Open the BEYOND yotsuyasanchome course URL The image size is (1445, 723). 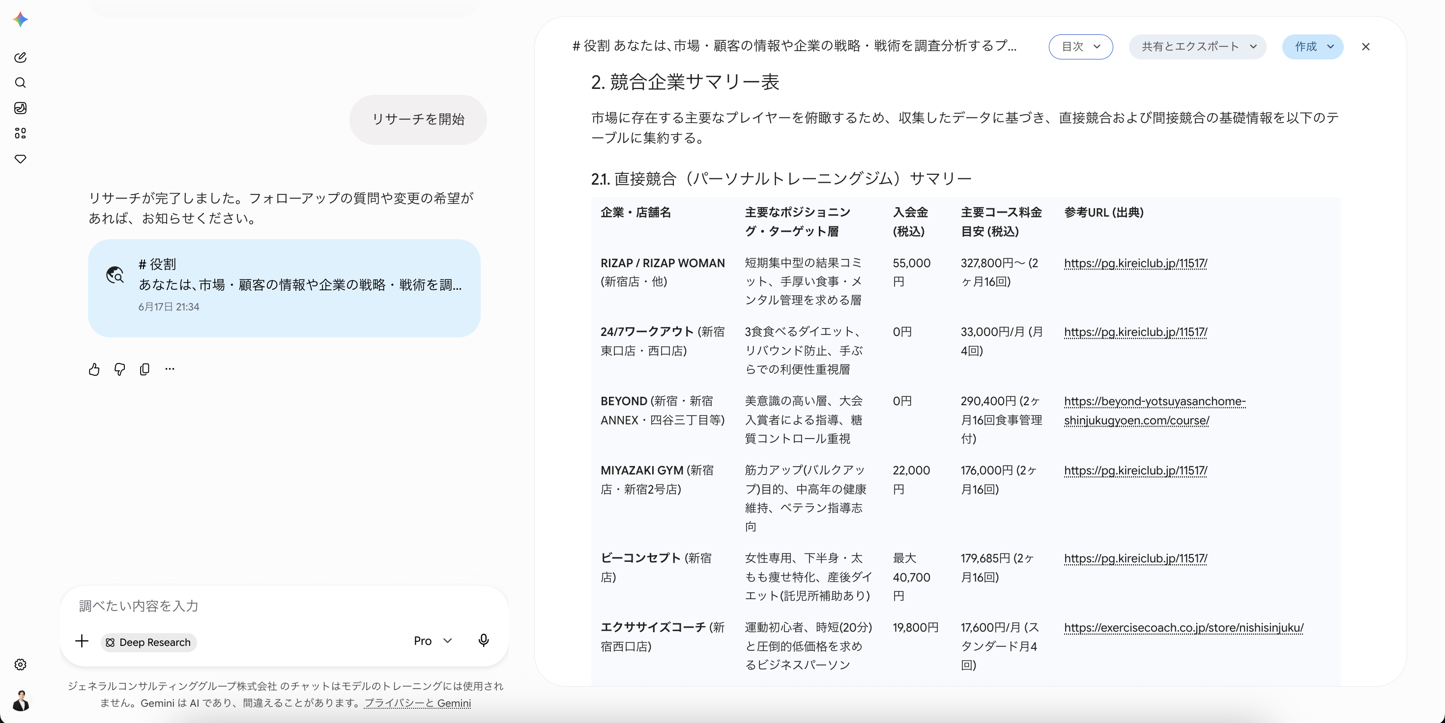[1155, 411]
